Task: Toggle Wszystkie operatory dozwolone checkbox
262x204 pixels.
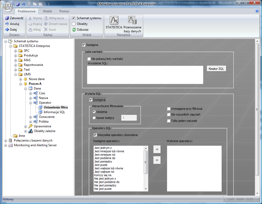Action: coord(95,135)
